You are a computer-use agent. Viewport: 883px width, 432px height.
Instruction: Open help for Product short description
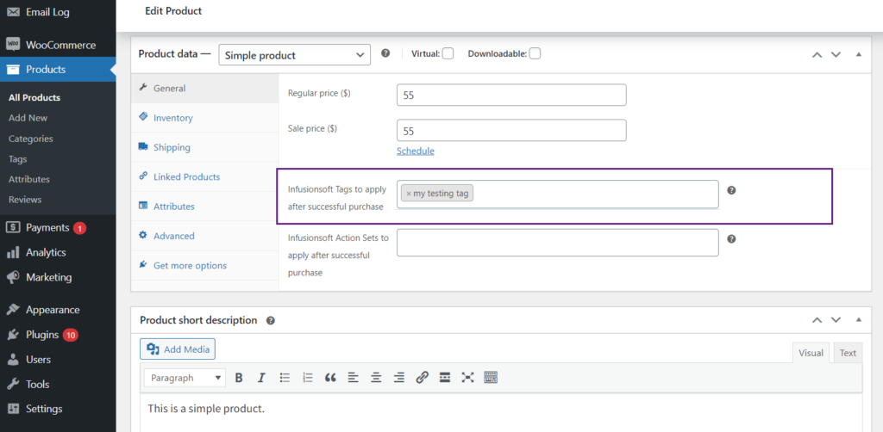[270, 321]
